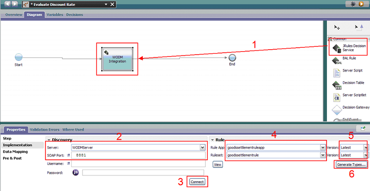Open the Evaluate Discount Rate title dropdown
Viewport: 370px width, 191px height.
pyautogui.click(x=106, y=4)
